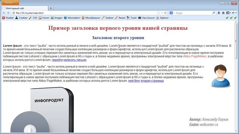Click the Resize ruler icon
Viewport: 239px width, 134px height.
pyautogui.click(x=116, y=18)
